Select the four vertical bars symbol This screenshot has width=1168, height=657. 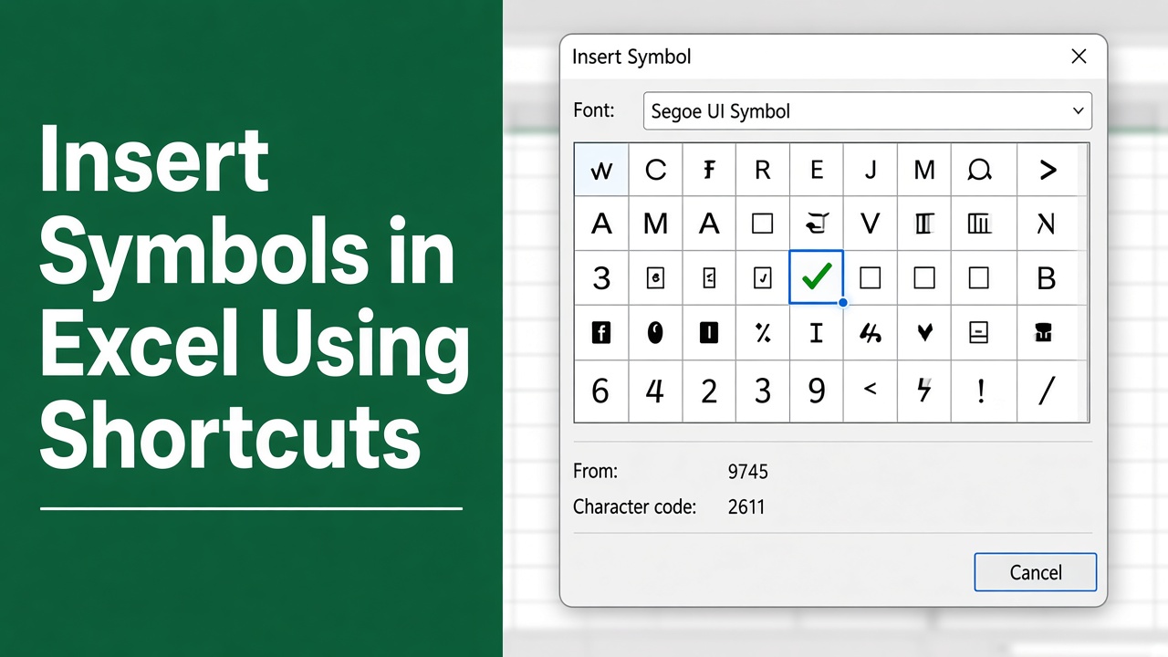978,224
